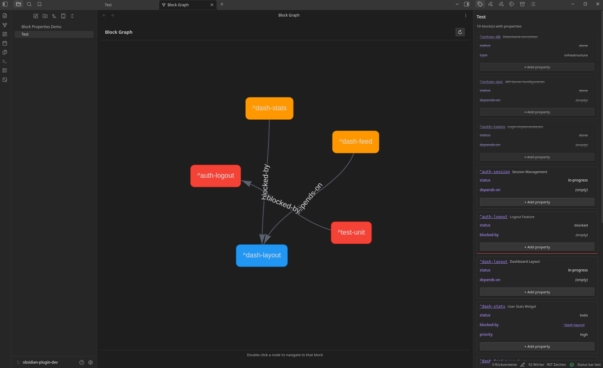
Task: Open the Block Graph more options menu
Action: point(466,15)
